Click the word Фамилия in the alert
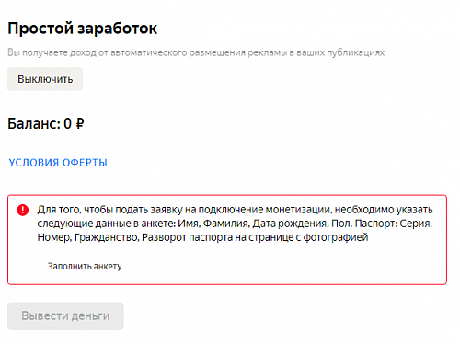The image size is (460, 344). [225, 224]
